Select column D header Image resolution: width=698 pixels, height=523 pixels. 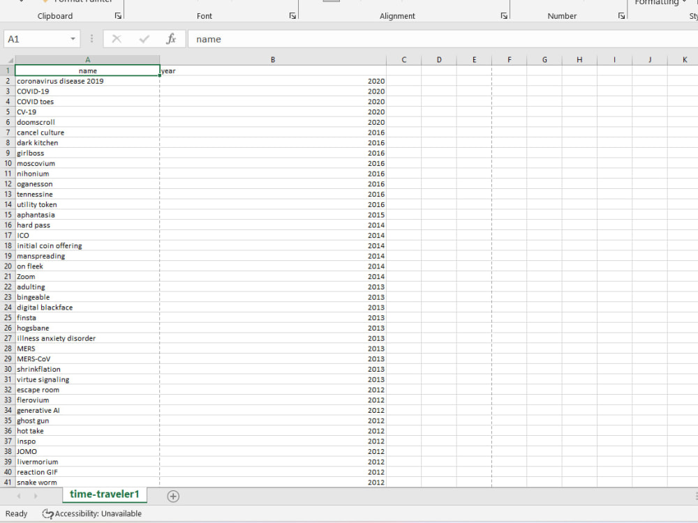click(x=439, y=59)
